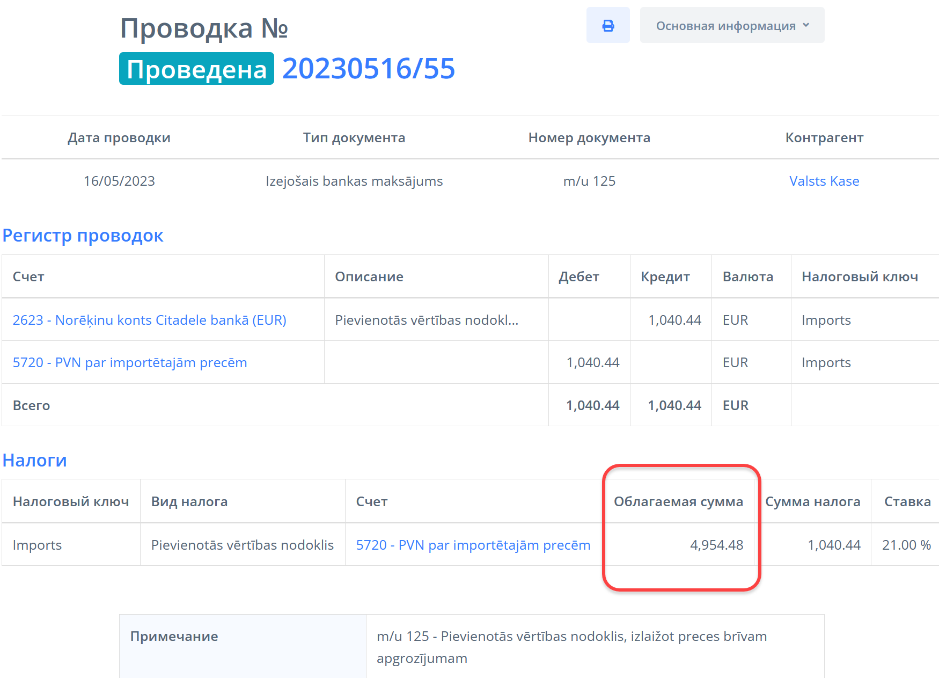The image size is (939, 678).
Task: Click the Номер документа column header
Action: tap(589, 137)
